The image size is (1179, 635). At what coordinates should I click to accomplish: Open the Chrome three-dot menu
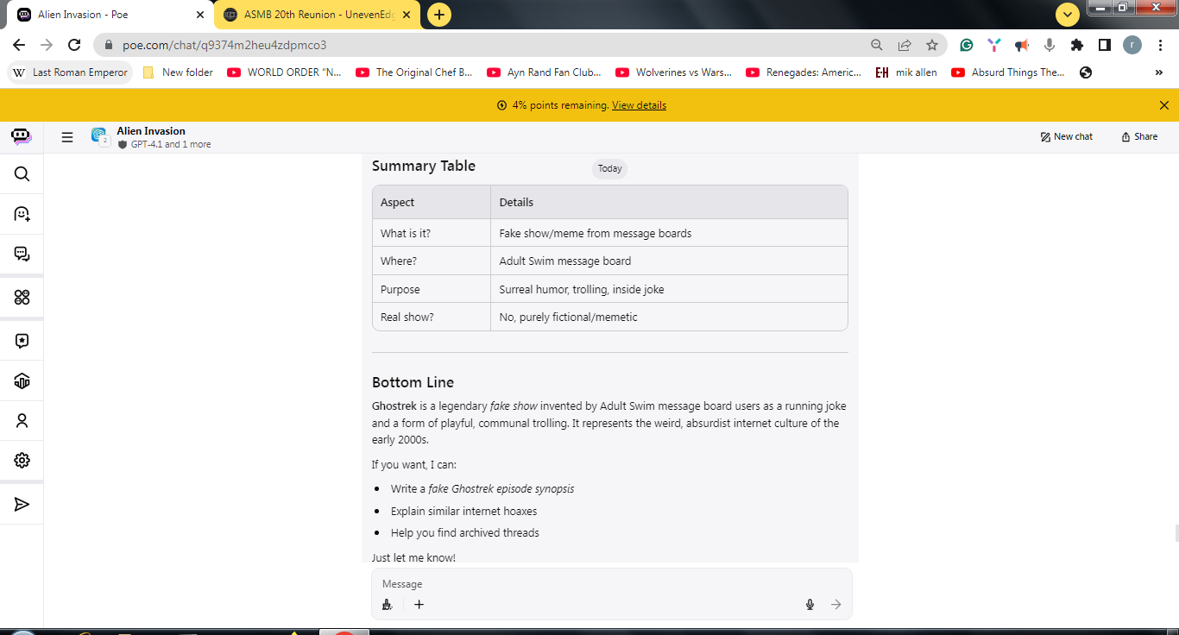coord(1160,45)
